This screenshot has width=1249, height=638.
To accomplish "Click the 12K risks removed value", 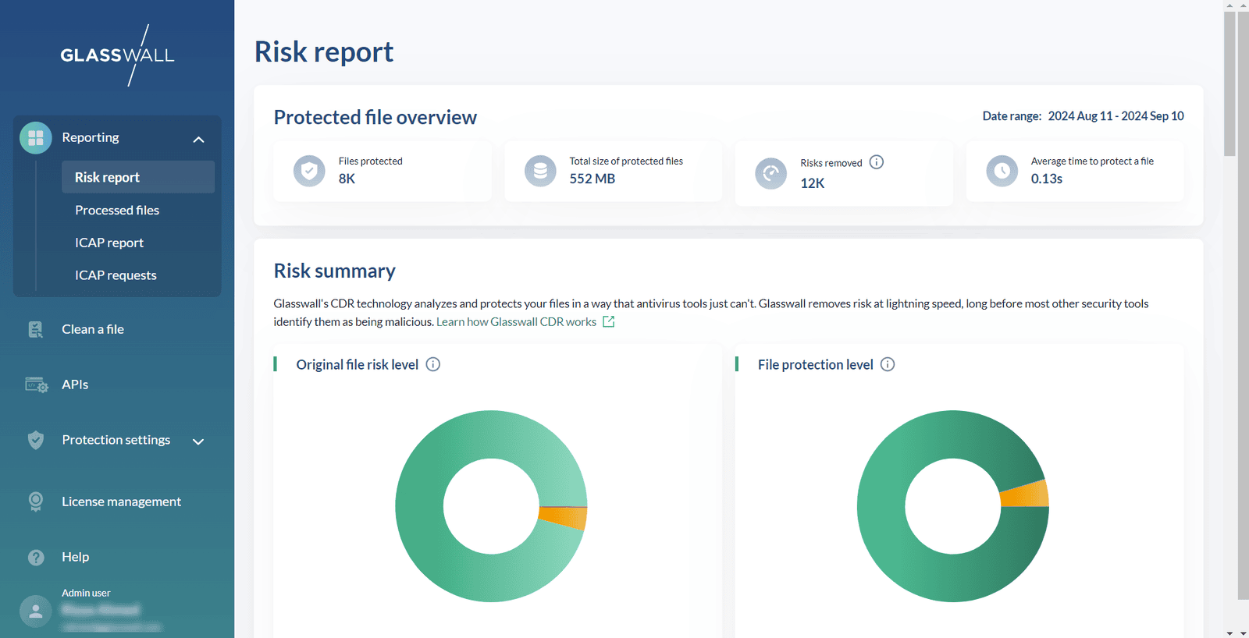I will coord(812,183).
